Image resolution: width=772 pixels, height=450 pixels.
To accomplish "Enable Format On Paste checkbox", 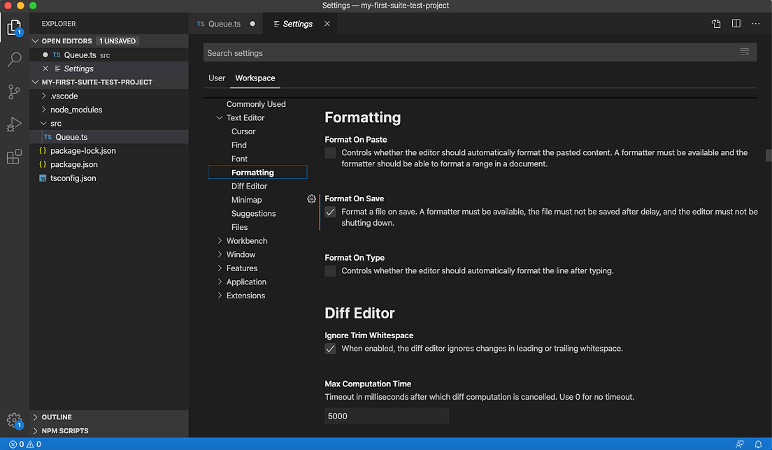I will (330, 153).
